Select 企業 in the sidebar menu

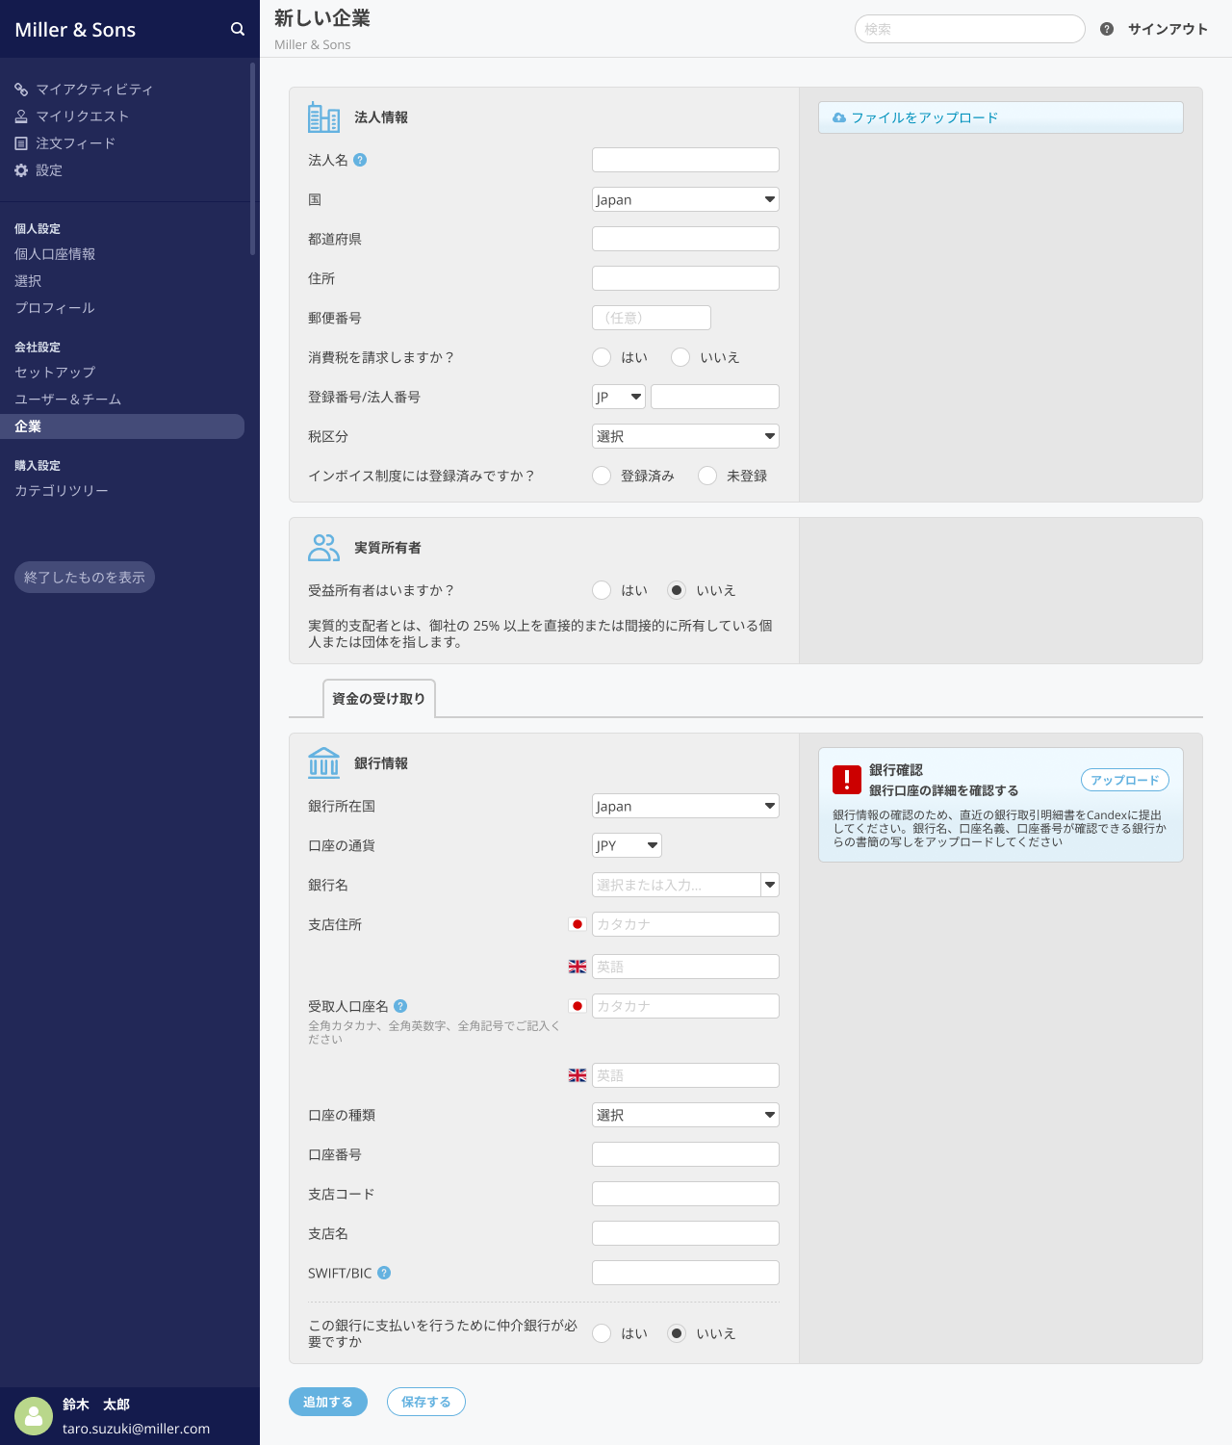[x=27, y=426]
